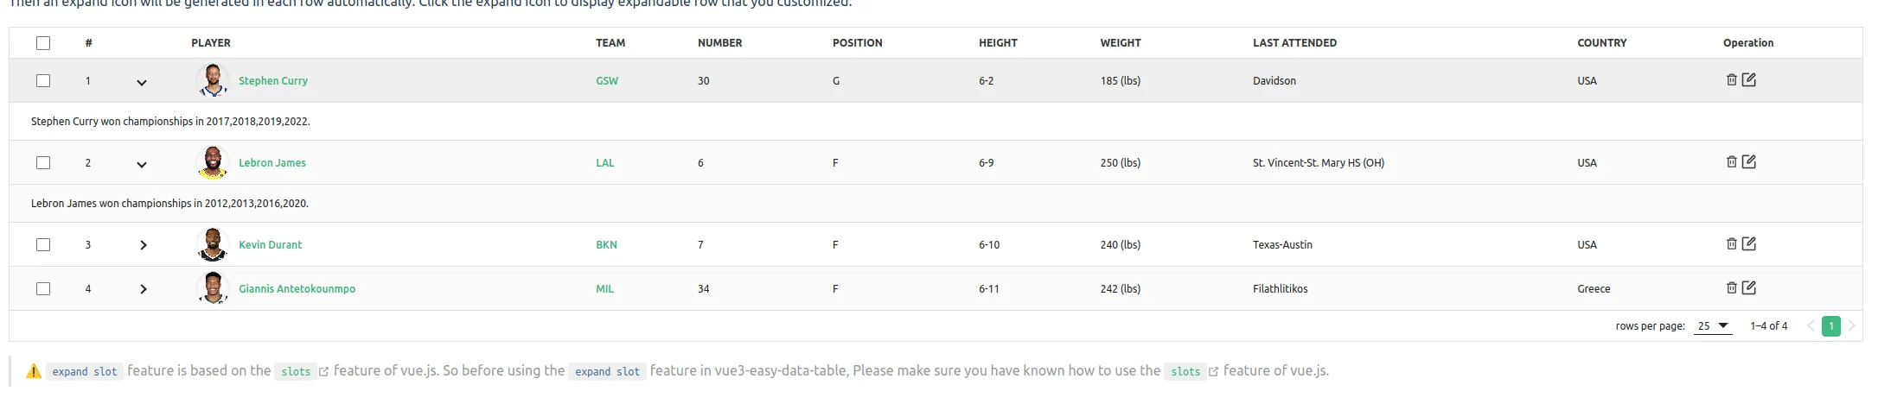Screen dimensions: 1878x410
Task: Collapse the Stephen Curry expanded row
Action: (142, 82)
